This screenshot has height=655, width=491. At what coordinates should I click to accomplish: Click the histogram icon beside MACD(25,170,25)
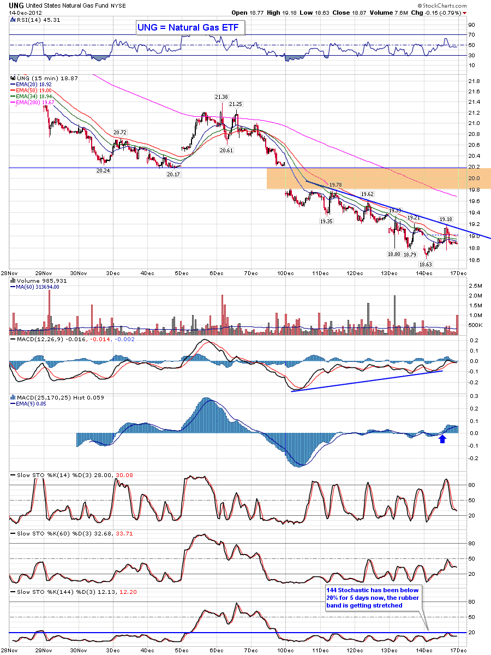pos(13,398)
